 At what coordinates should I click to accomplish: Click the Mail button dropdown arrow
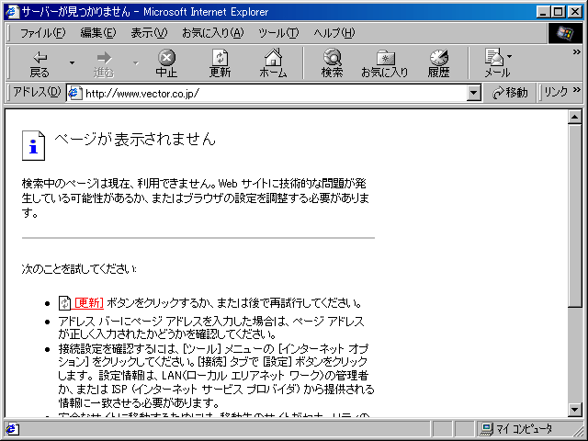point(509,56)
